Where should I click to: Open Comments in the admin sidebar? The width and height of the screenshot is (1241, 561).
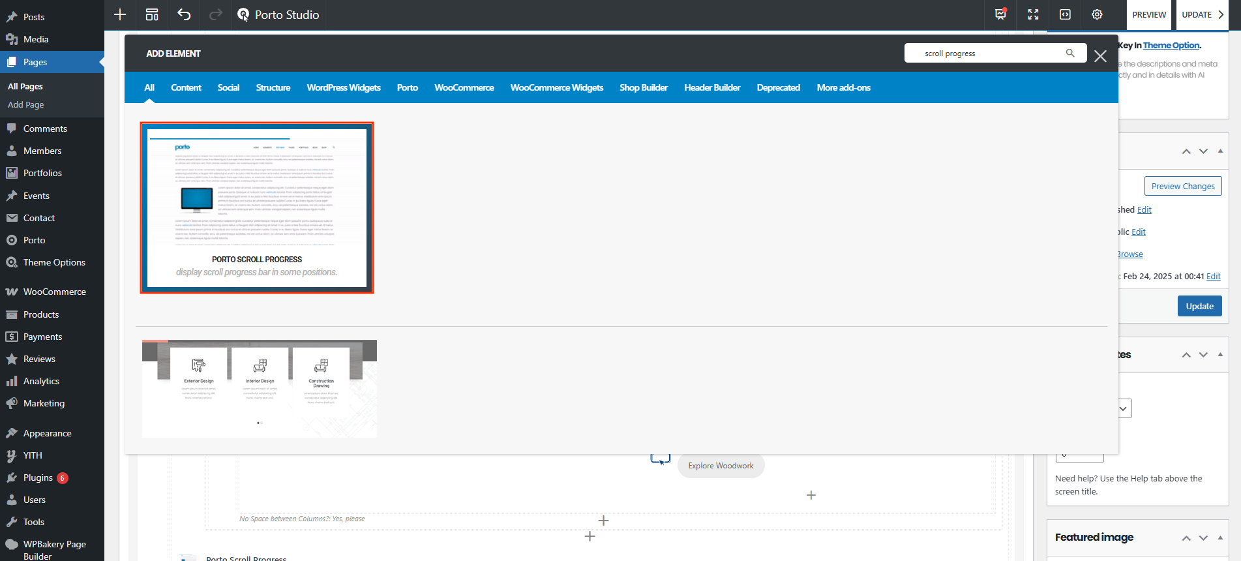pyautogui.click(x=45, y=129)
